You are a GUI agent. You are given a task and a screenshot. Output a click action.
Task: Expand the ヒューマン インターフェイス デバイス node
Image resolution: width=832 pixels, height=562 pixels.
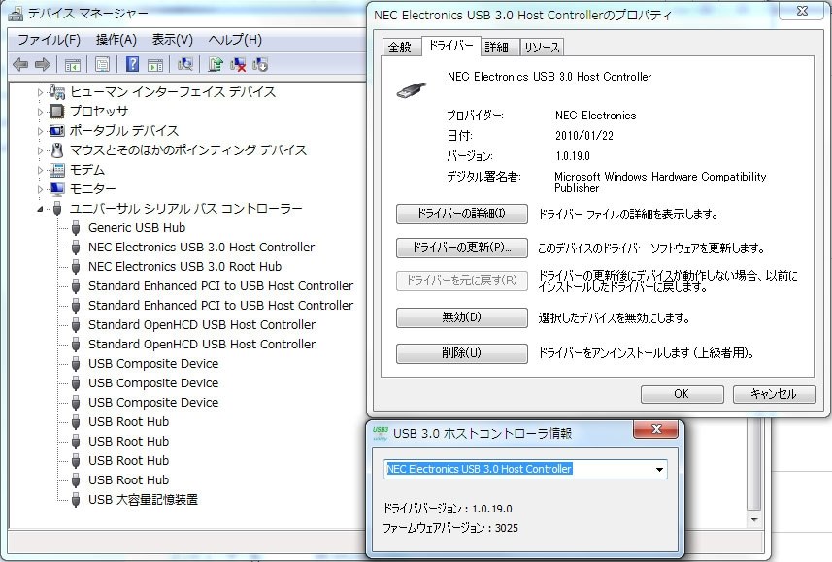click(41, 92)
